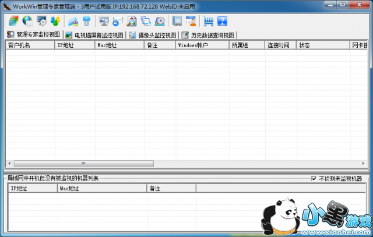This screenshot has width=373, height=237.
Task: Click the blue screw bolt toolbar icon
Action: coord(87,21)
